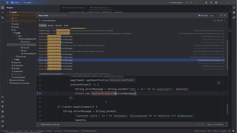The width and height of the screenshot is (237, 133).
Task: Expand the gradle folder in tree
Action: 10,27
